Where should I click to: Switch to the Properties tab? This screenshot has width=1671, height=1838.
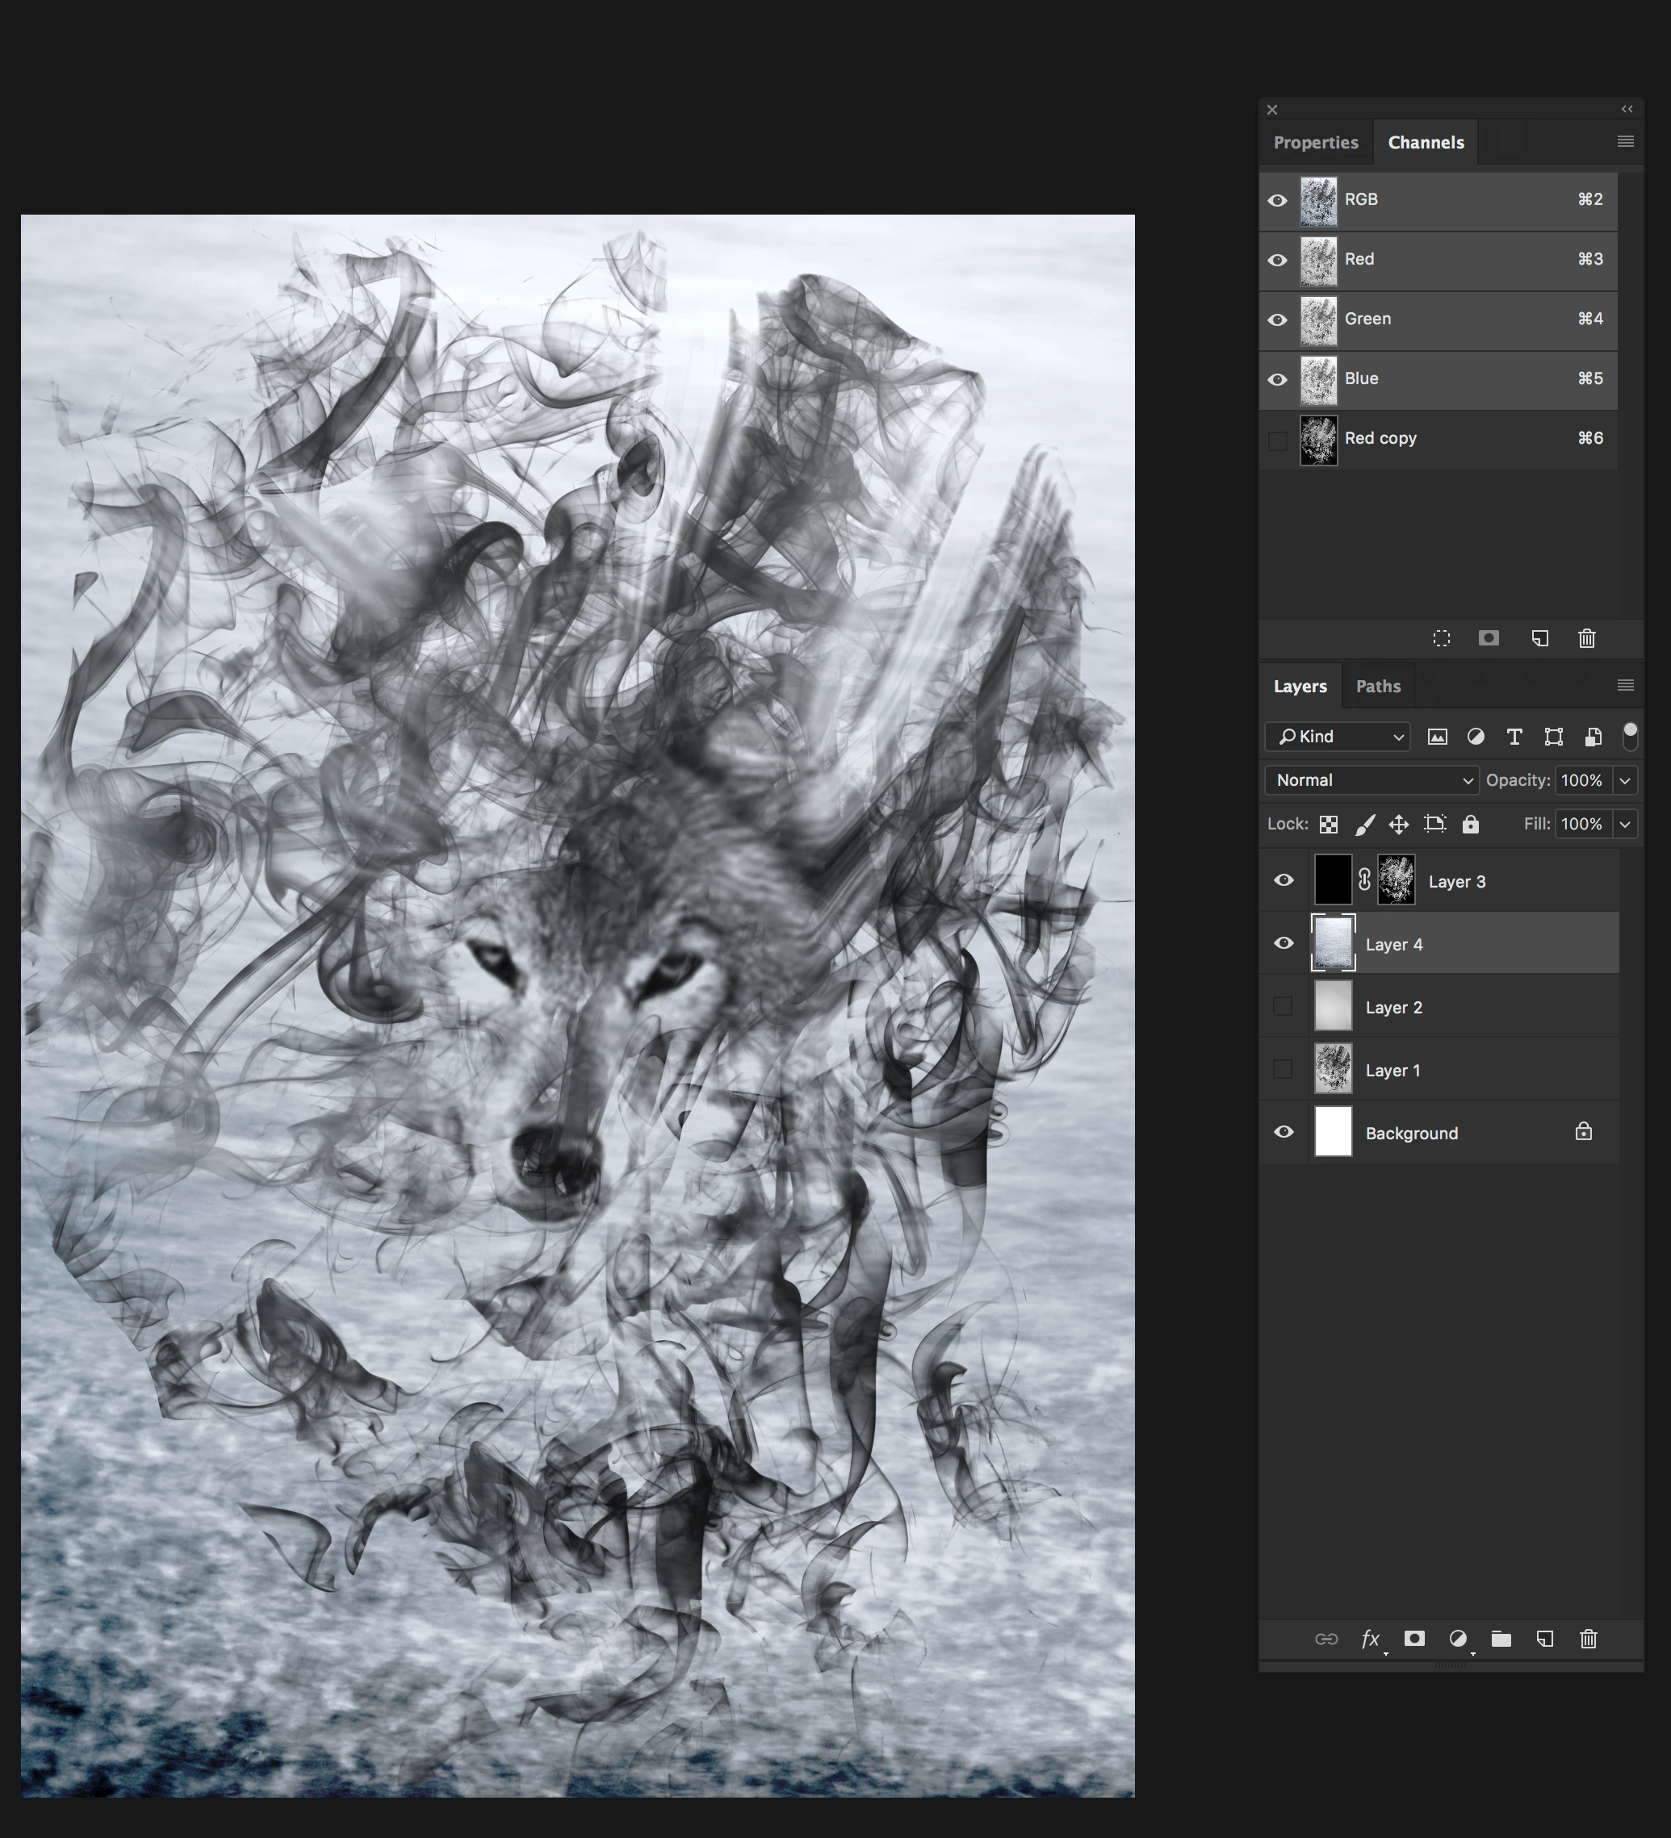pos(1315,142)
